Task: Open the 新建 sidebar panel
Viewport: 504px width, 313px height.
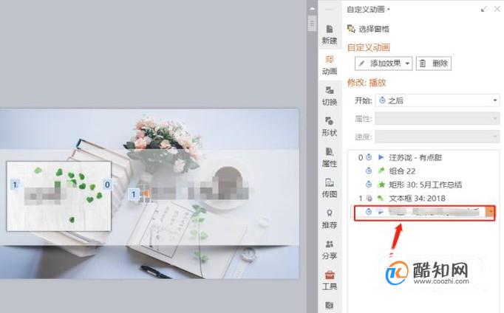Action: click(x=329, y=35)
